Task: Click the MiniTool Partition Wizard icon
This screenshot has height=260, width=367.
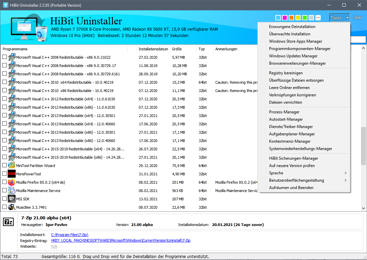Action: click(11, 165)
